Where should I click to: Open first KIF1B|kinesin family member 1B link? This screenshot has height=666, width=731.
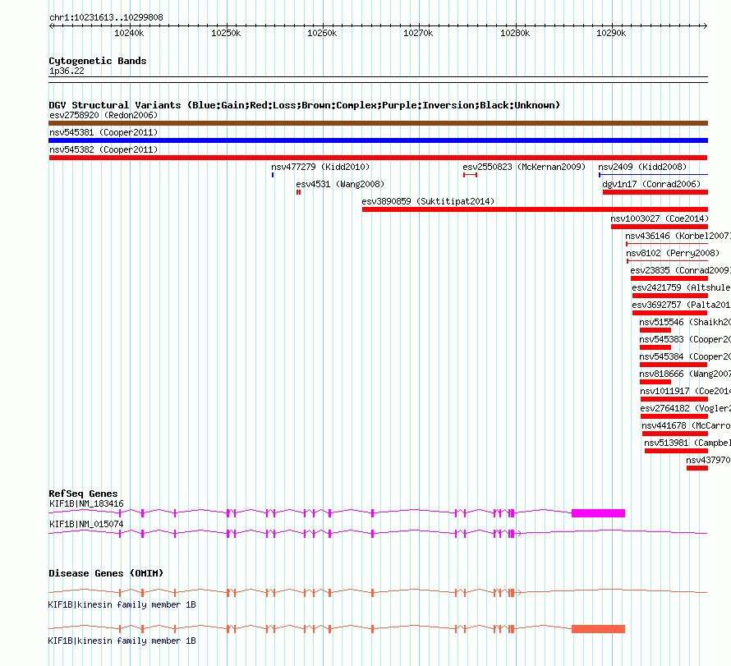pyautogui.click(x=122, y=604)
